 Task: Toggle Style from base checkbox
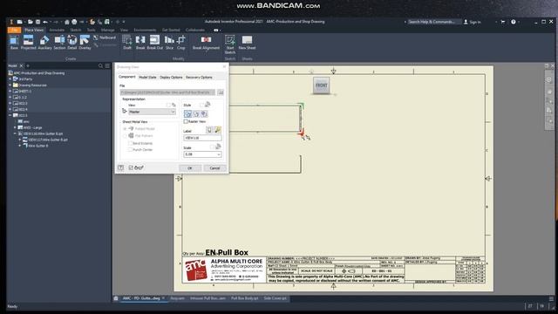202,105
